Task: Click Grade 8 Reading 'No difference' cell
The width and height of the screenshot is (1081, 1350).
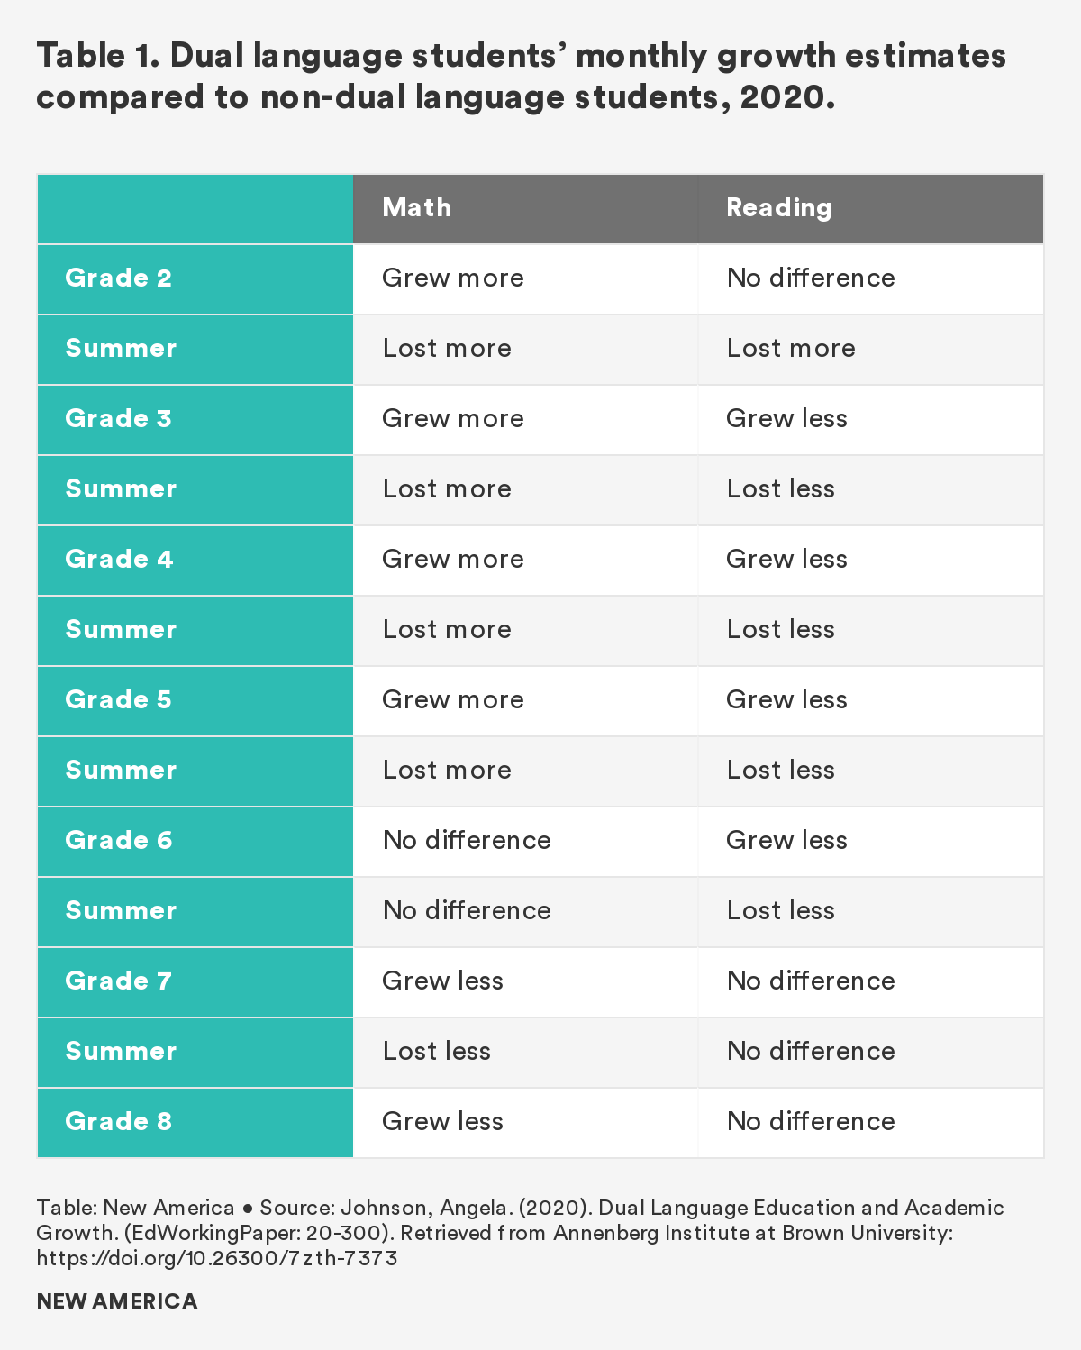Action: (x=811, y=1122)
